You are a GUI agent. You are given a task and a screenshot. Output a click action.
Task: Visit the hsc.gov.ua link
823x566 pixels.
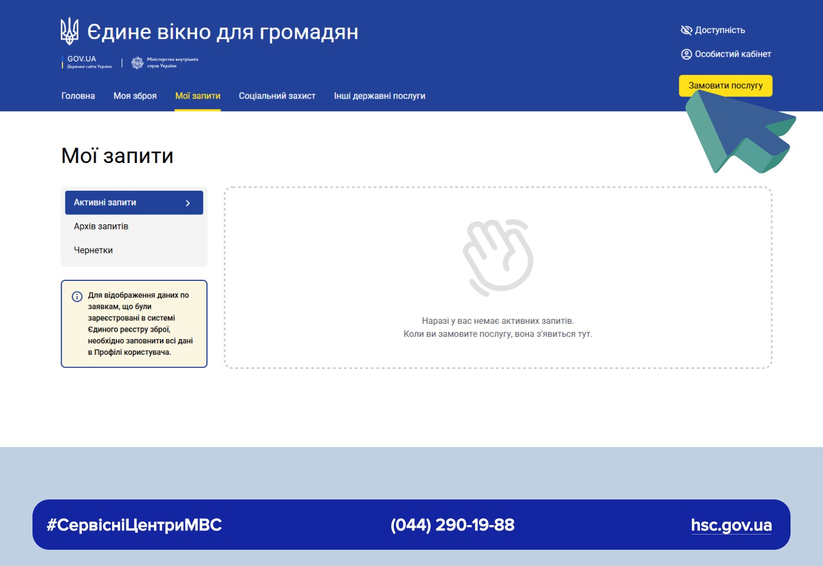click(x=731, y=525)
